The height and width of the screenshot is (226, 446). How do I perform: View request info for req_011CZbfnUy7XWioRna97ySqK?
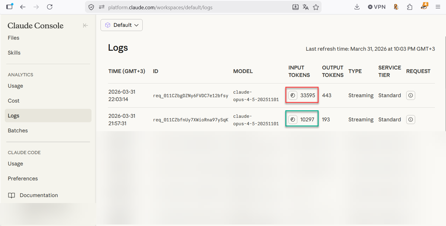click(410, 119)
